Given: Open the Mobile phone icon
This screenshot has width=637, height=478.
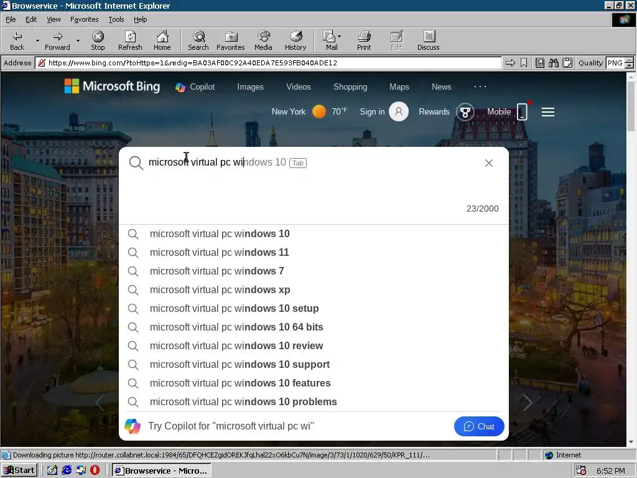Looking at the screenshot, I should click(x=523, y=111).
